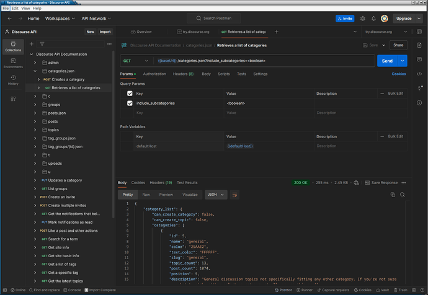Expand the admin folder
This screenshot has width=428, height=295.
[x=35, y=63]
